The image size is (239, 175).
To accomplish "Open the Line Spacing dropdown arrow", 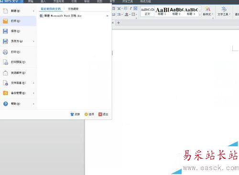I will tap(122, 15).
